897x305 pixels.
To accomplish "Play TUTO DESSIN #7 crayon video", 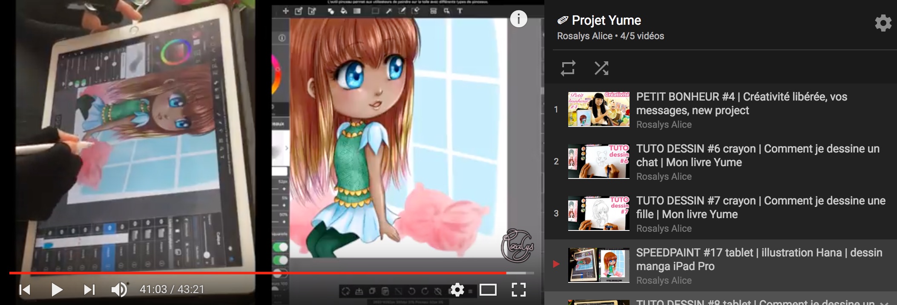I will 760,207.
